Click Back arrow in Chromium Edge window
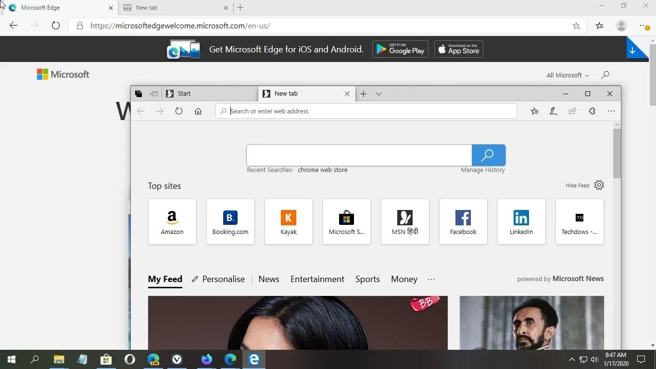This screenshot has width=656, height=369. (13, 25)
